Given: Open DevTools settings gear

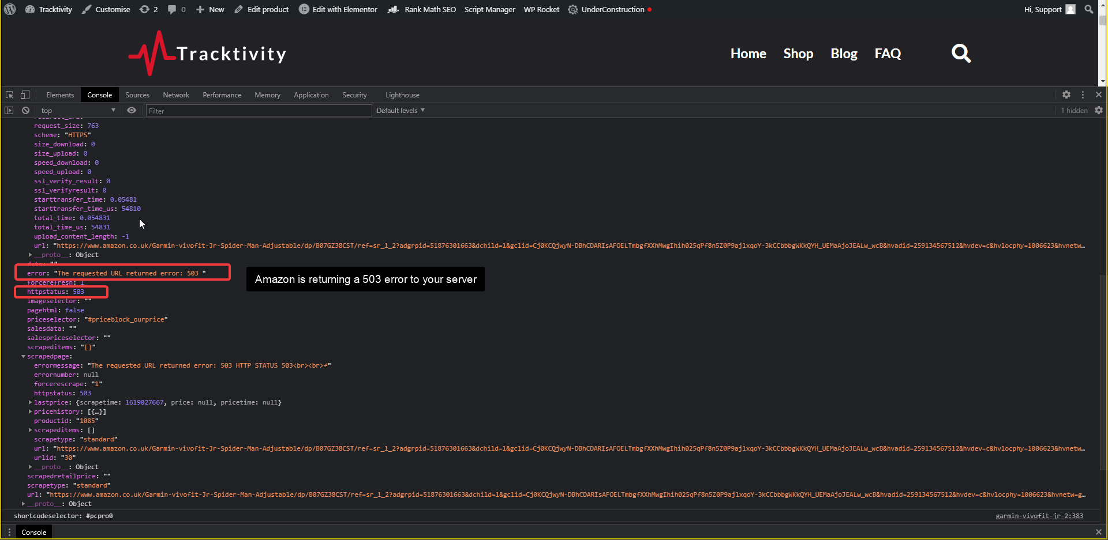Looking at the screenshot, I should (1066, 95).
